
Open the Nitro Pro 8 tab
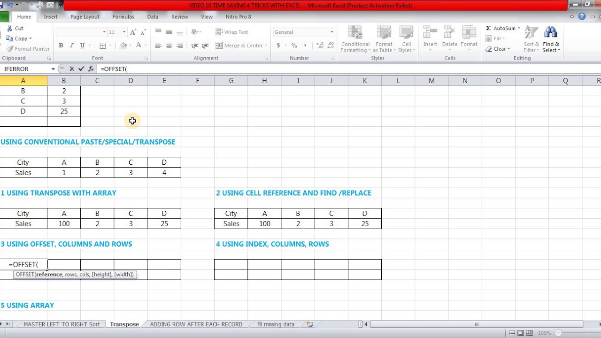pos(238,17)
